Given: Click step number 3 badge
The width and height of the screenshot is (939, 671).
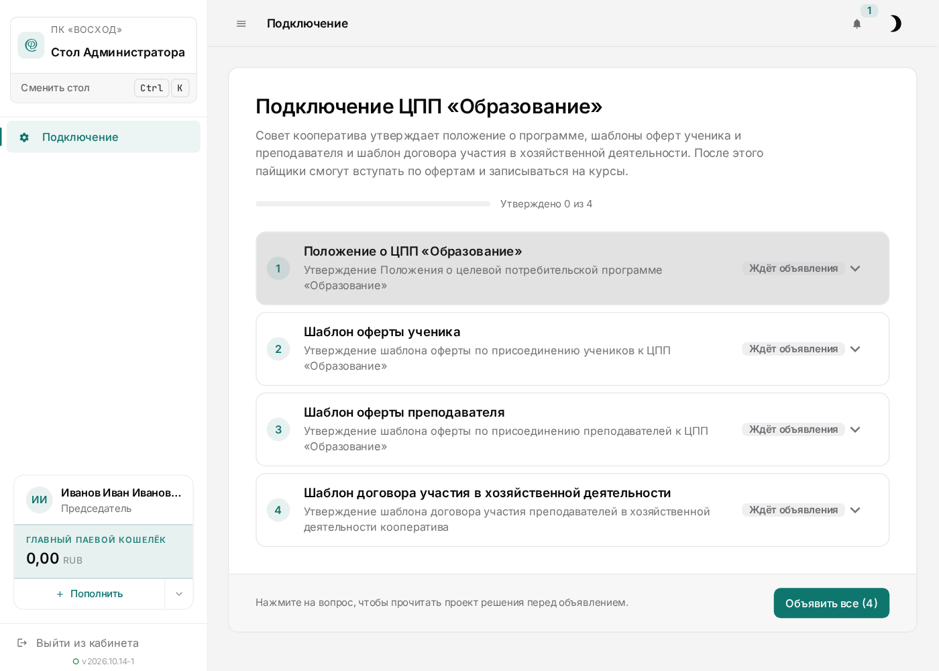Looking at the screenshot, I should pyautogui.click(x=278, y=429).
